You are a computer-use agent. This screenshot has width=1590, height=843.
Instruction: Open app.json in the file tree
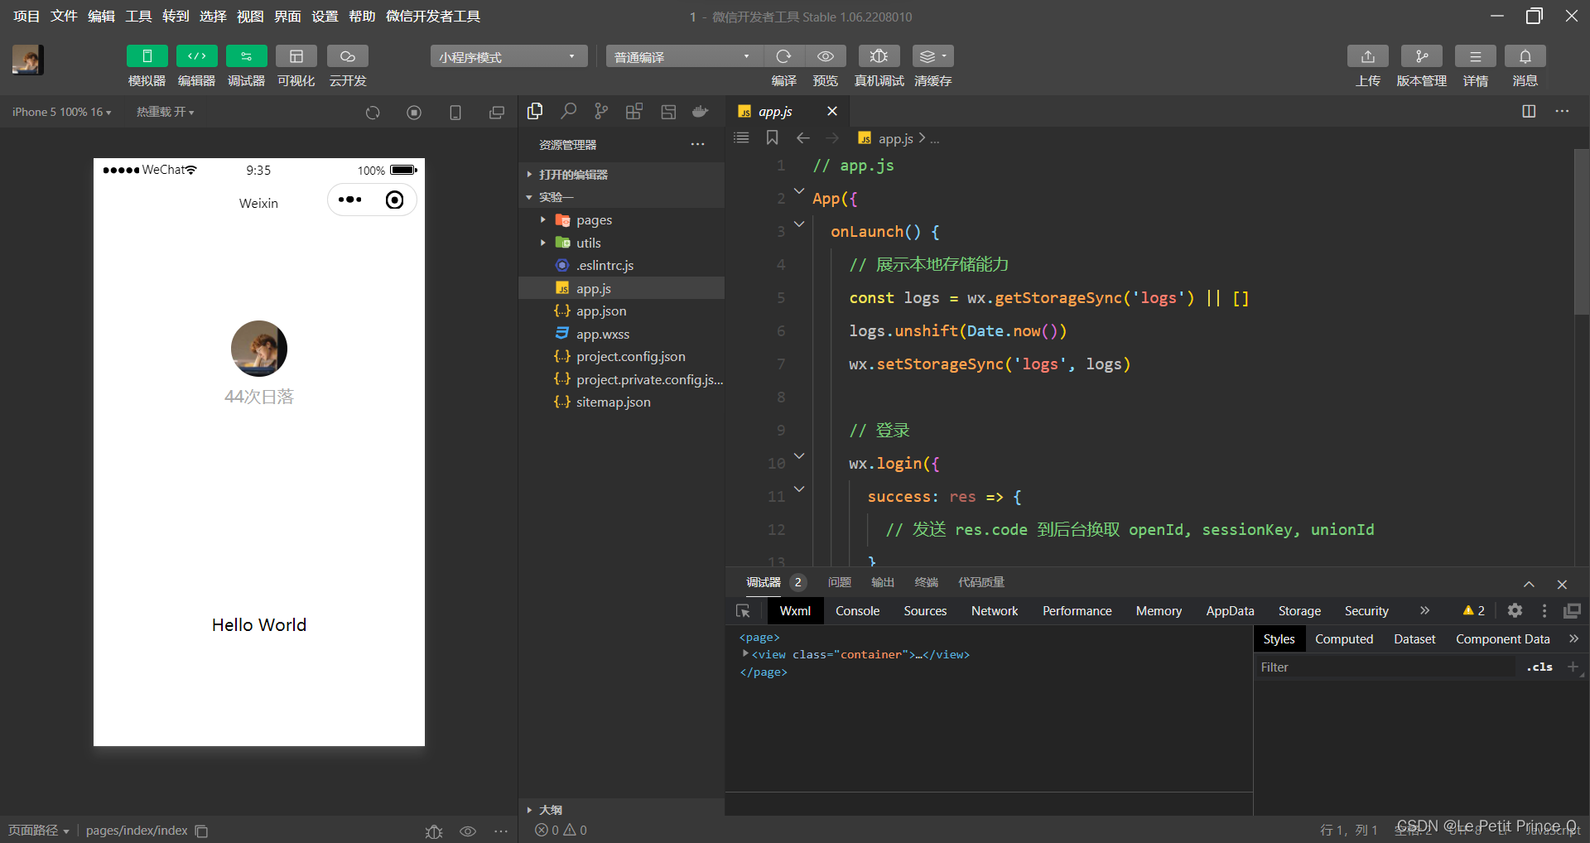point(621,311)
